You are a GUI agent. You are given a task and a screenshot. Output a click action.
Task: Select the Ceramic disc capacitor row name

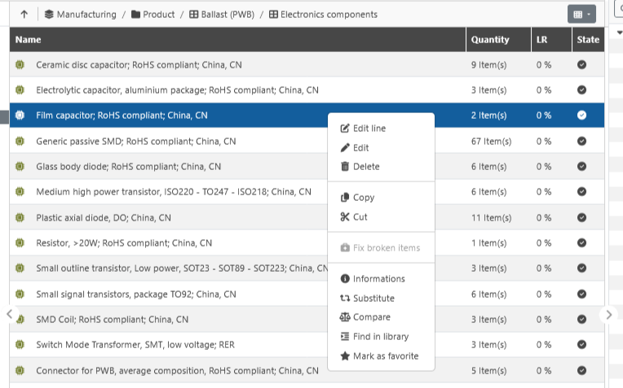click(x=139, y=64)
